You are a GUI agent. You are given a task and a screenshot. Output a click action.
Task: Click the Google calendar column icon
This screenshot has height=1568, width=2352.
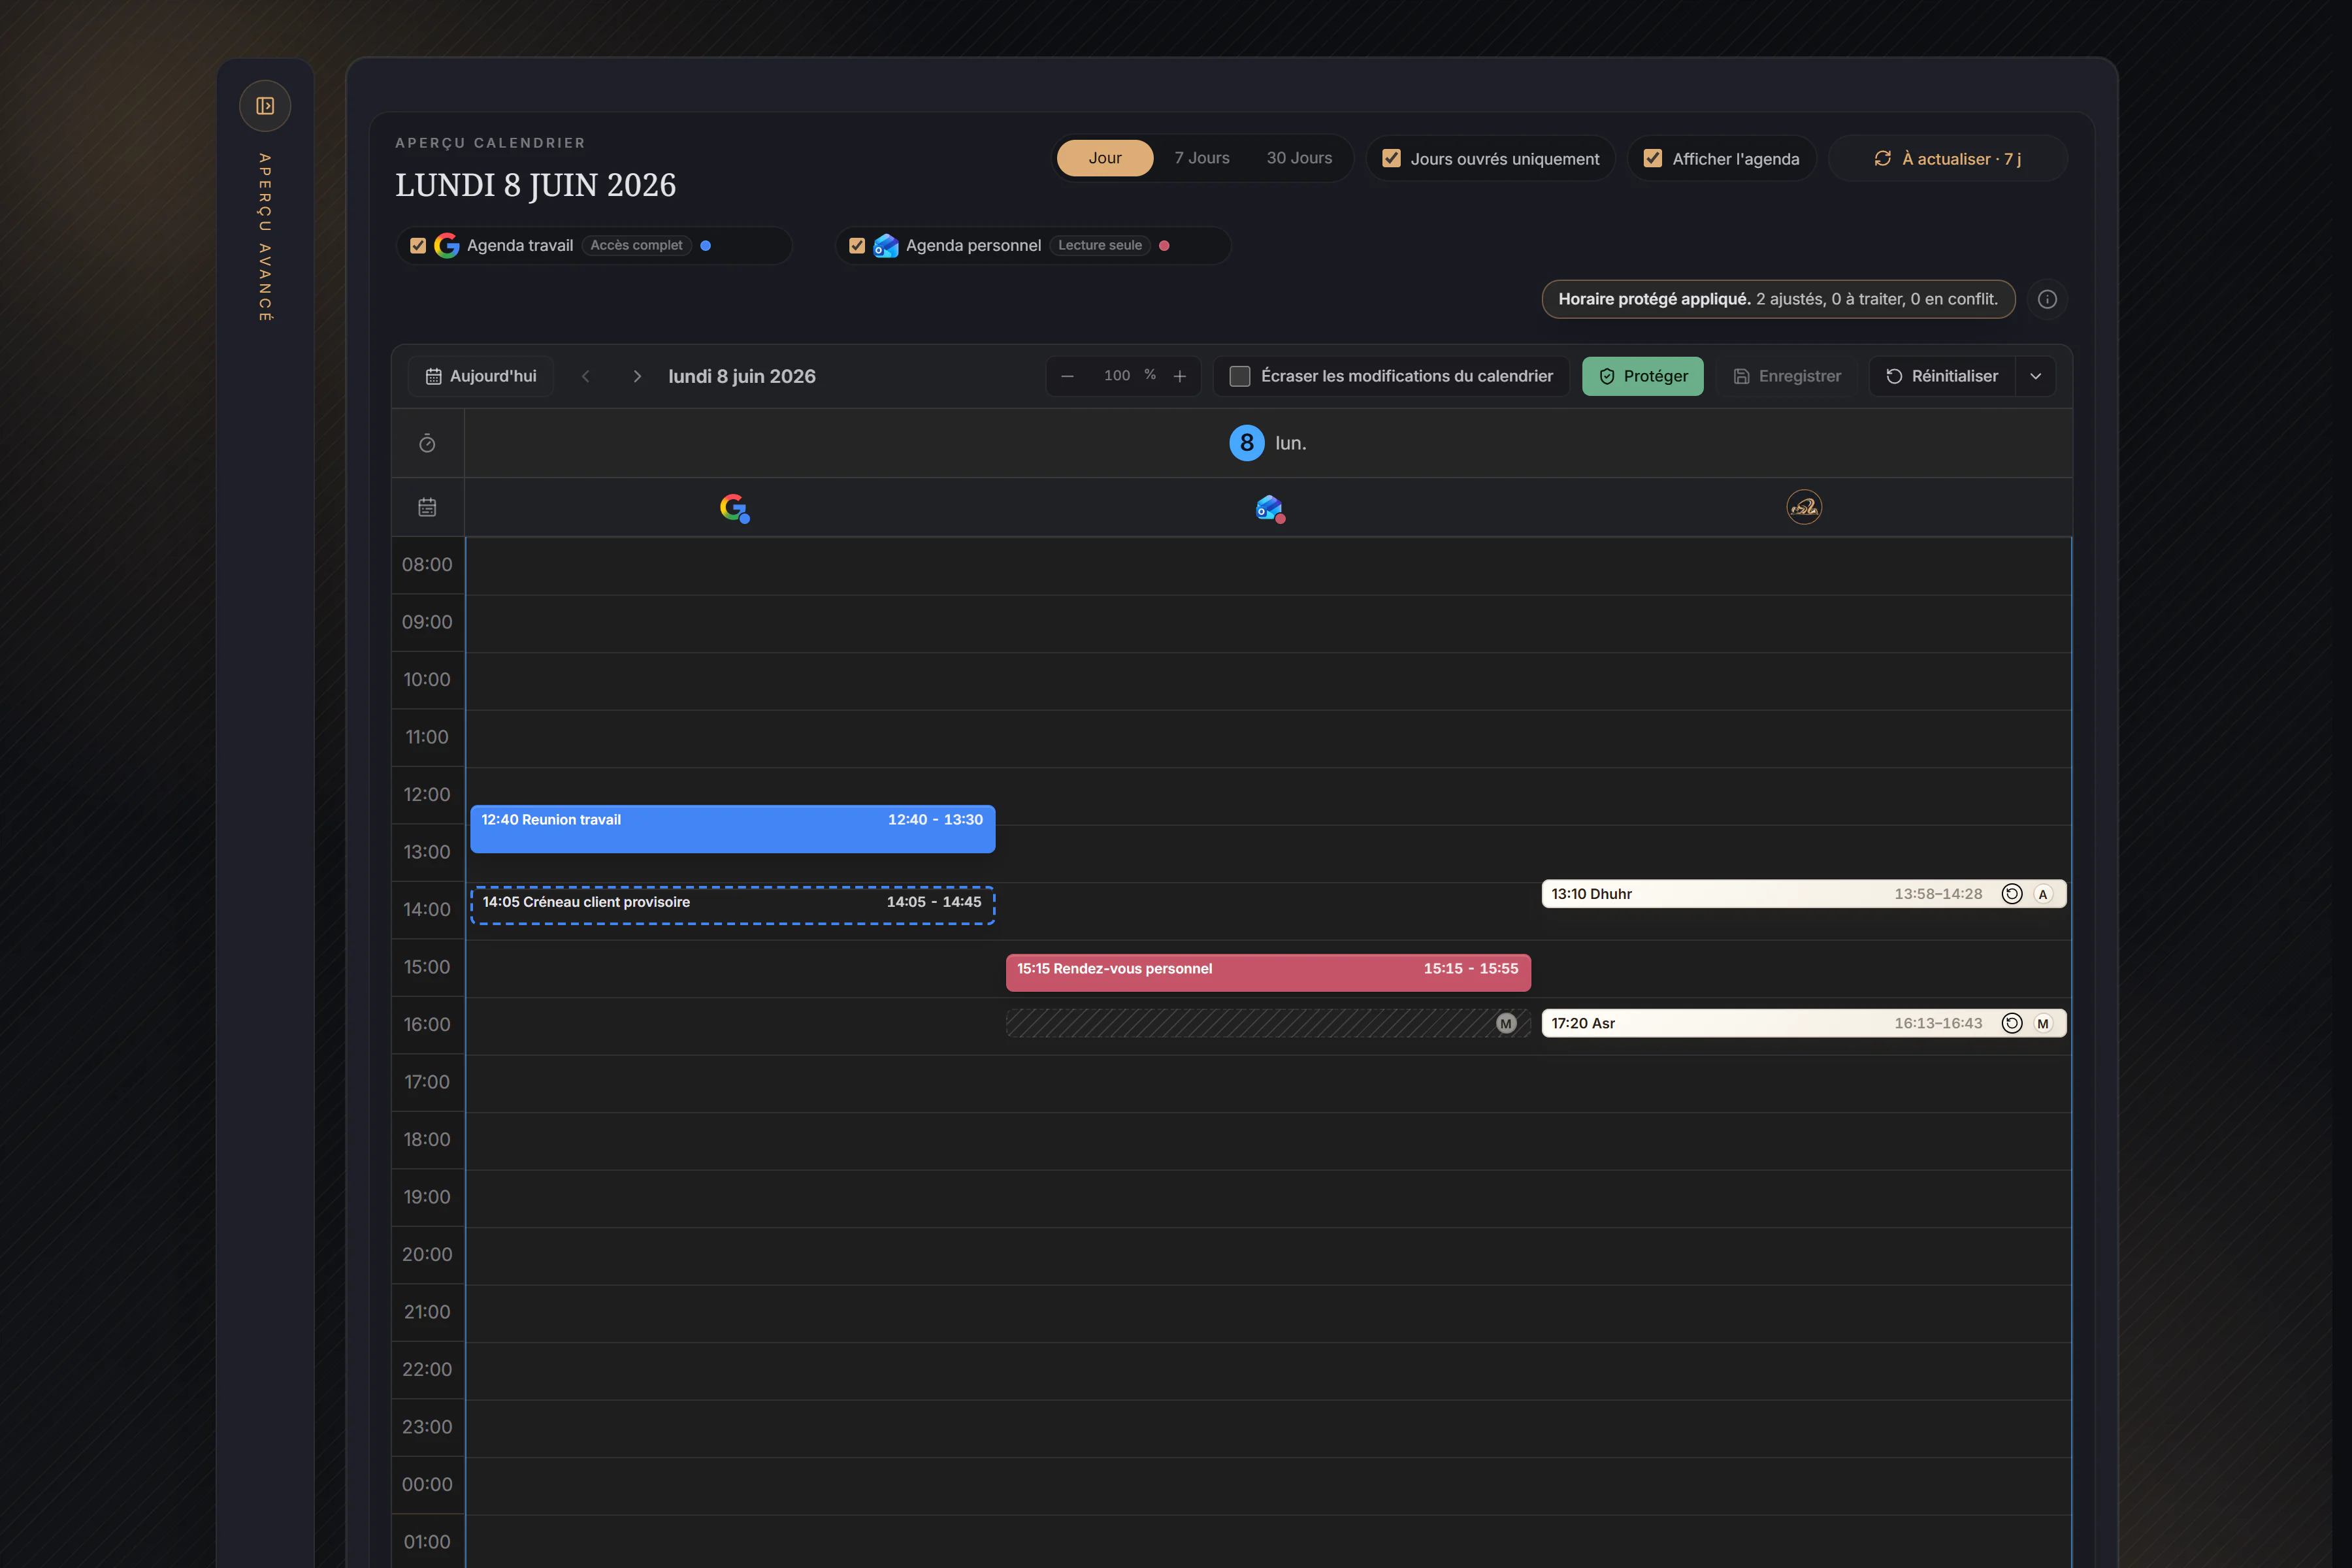tap(734, 508)
